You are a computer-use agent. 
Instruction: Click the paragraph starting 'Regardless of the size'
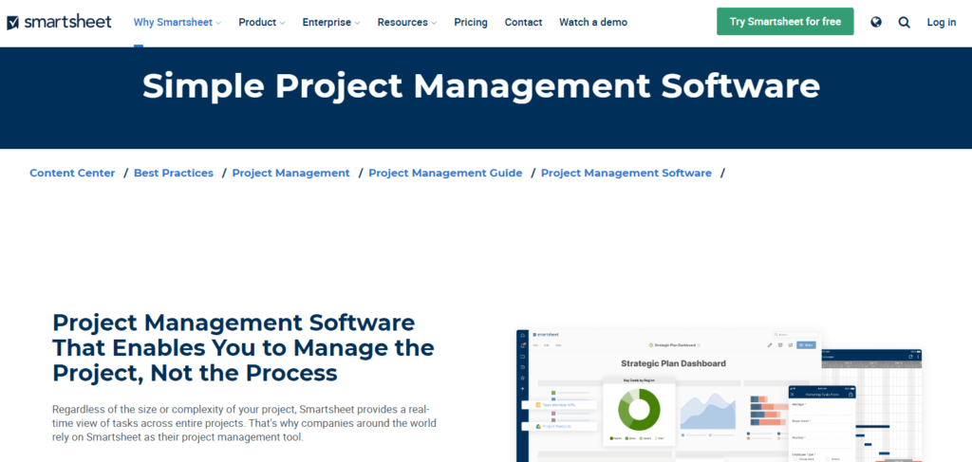pos(244,424)
